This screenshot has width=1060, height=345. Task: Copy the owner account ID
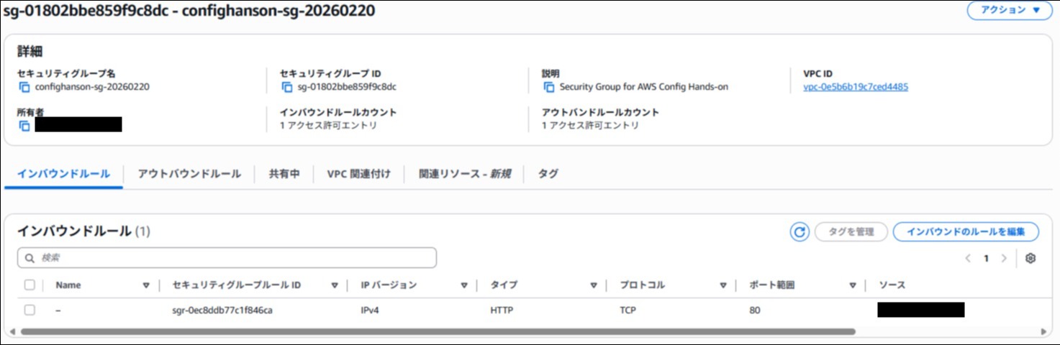pyautogui.click(x=25, y=126)
